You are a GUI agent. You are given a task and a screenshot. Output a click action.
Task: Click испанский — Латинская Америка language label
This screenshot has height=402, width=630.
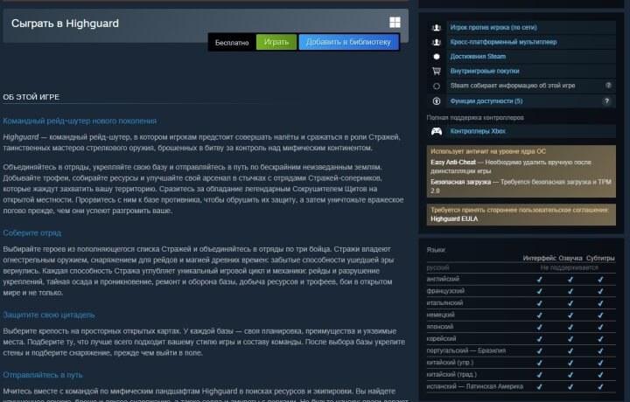tap(475, 386)
